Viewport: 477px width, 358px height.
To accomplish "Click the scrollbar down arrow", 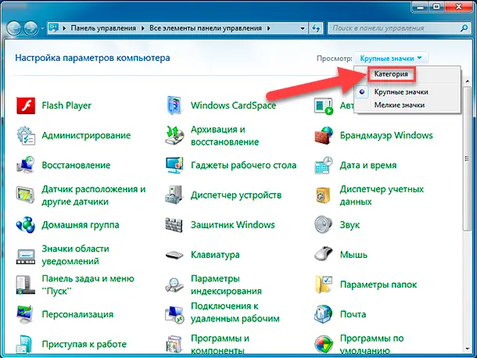I will tap(467, 349).
